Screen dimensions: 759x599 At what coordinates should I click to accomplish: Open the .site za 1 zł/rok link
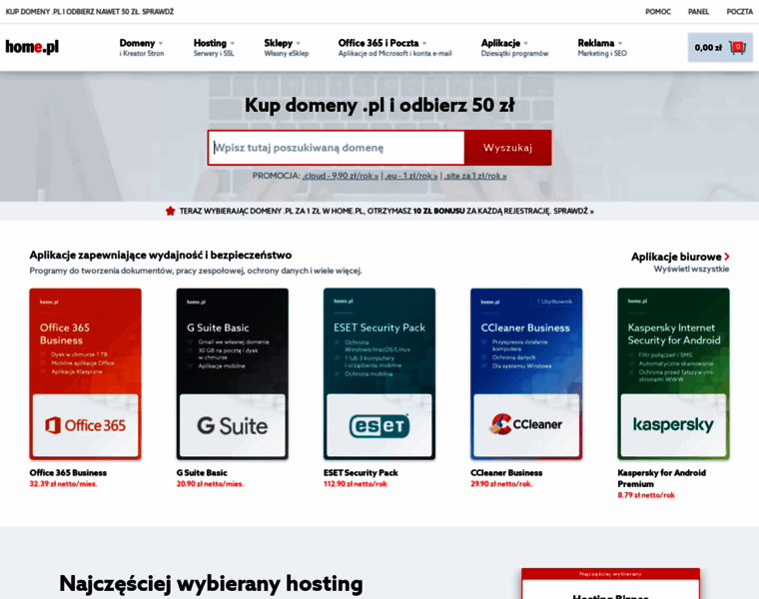coord(475,176)
